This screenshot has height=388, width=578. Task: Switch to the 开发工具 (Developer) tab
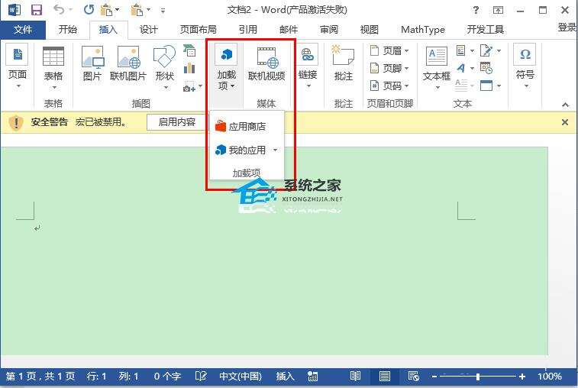(x=485, y=30)
